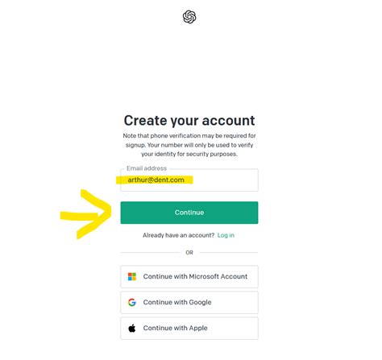The height and width of the screenshot is (360, 382).
Task: Select the Continue with Microsoft Account text
Action: (195, 276)
